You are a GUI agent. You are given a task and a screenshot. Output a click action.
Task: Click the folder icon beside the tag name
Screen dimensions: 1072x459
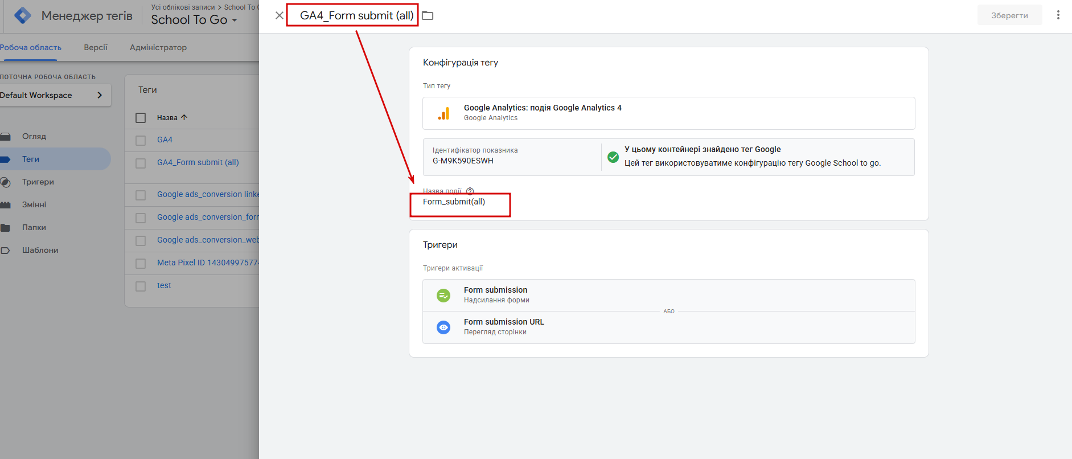pyautogui.click(x=428, y=15)
